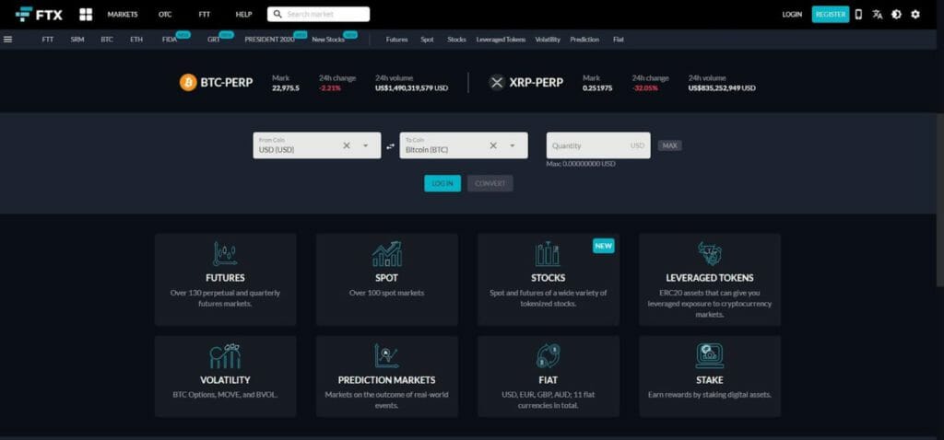Click the BTC quick link
This screenshot has width=944, height=440.
pos(107,39)
